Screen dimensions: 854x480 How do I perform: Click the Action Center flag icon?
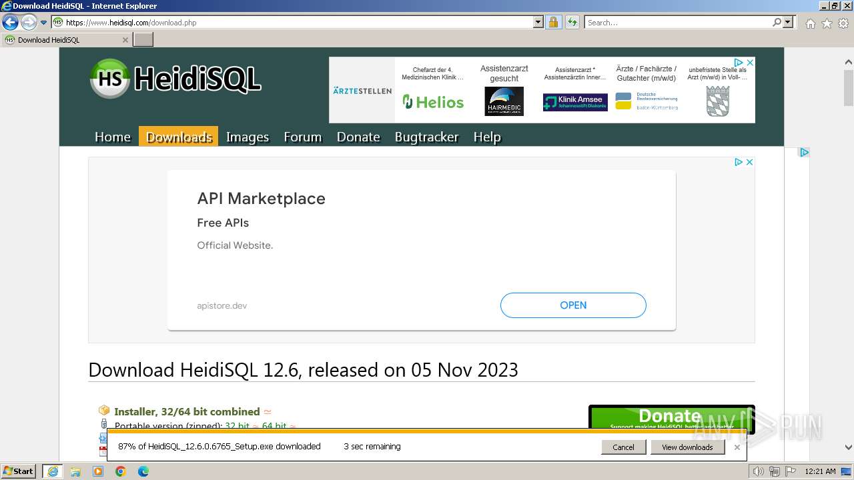(x=789, y=471)
